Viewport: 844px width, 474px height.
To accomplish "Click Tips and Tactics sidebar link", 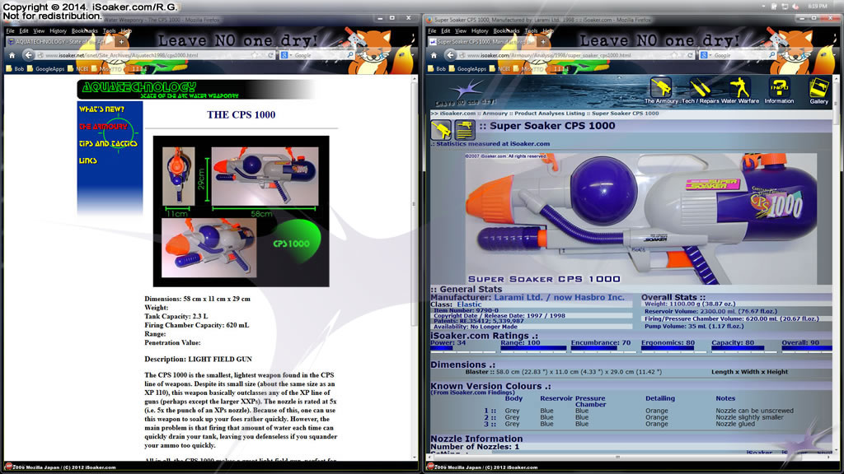I will [108, 143].
